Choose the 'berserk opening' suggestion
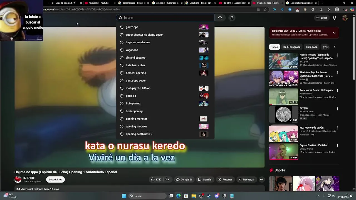356x200 pixels. coord(165,73)
